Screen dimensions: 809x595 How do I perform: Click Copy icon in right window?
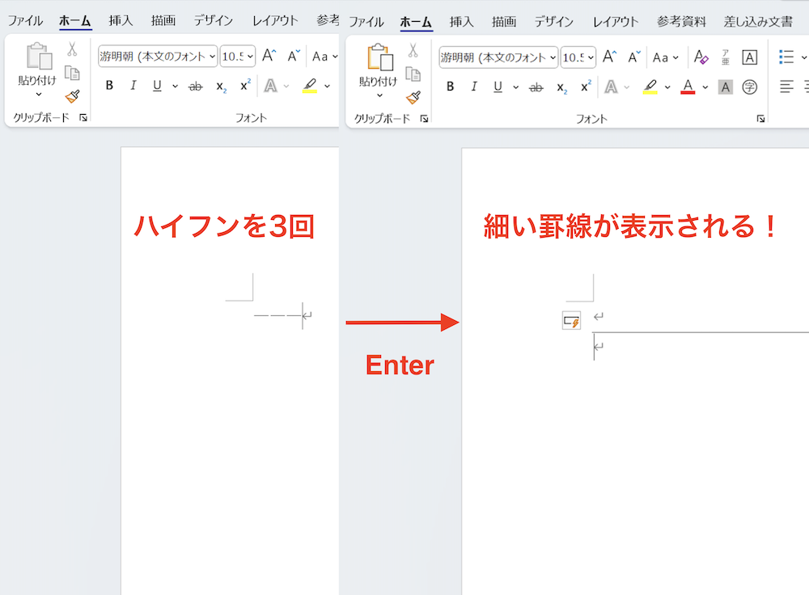413,74
